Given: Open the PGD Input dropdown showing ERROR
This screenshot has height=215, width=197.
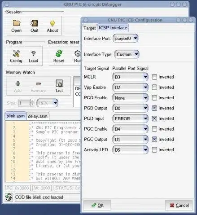Looking at the screenshot, I should [130, 118].
